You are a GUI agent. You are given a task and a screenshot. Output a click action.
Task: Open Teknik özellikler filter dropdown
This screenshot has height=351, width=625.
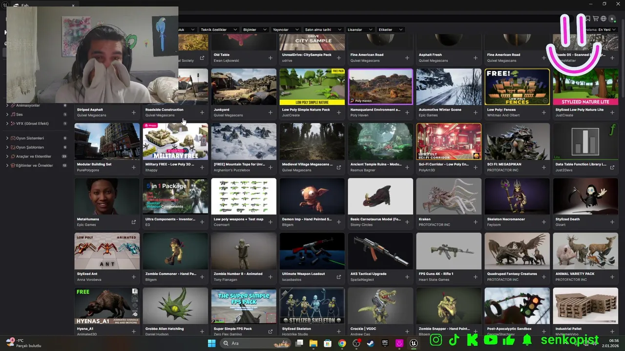click(219, 30)
